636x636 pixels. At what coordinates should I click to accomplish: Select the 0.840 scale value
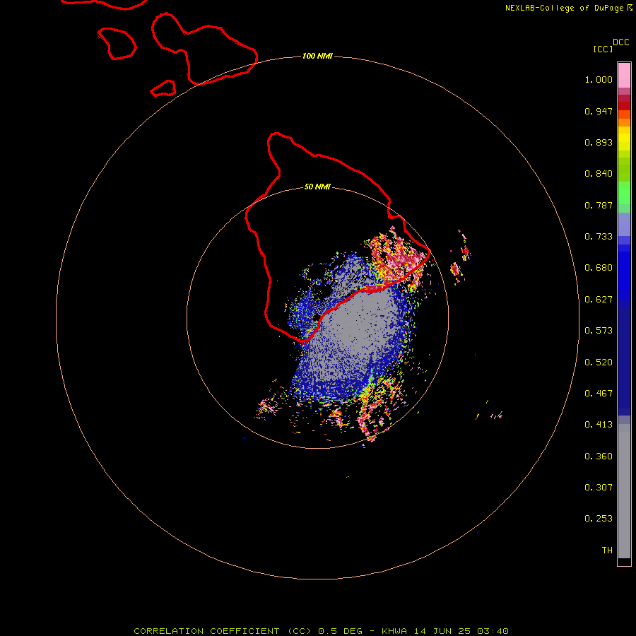(x=599, y=174)
